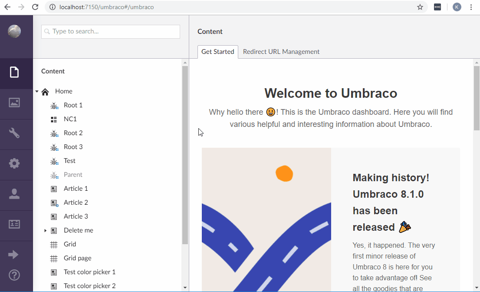This screenshot has height=292, width=480.
Task: Click the grid icon beside Grid page node
Action: click(x=54, y=258)
